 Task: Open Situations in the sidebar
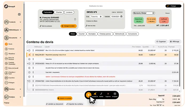pyautogui.click(x=10, y=54)
